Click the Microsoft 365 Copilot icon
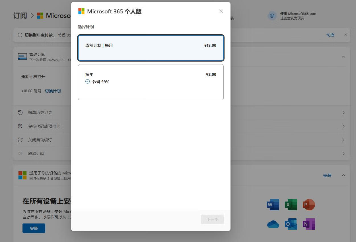Screen dimensions: 356x242 [272, 16]
